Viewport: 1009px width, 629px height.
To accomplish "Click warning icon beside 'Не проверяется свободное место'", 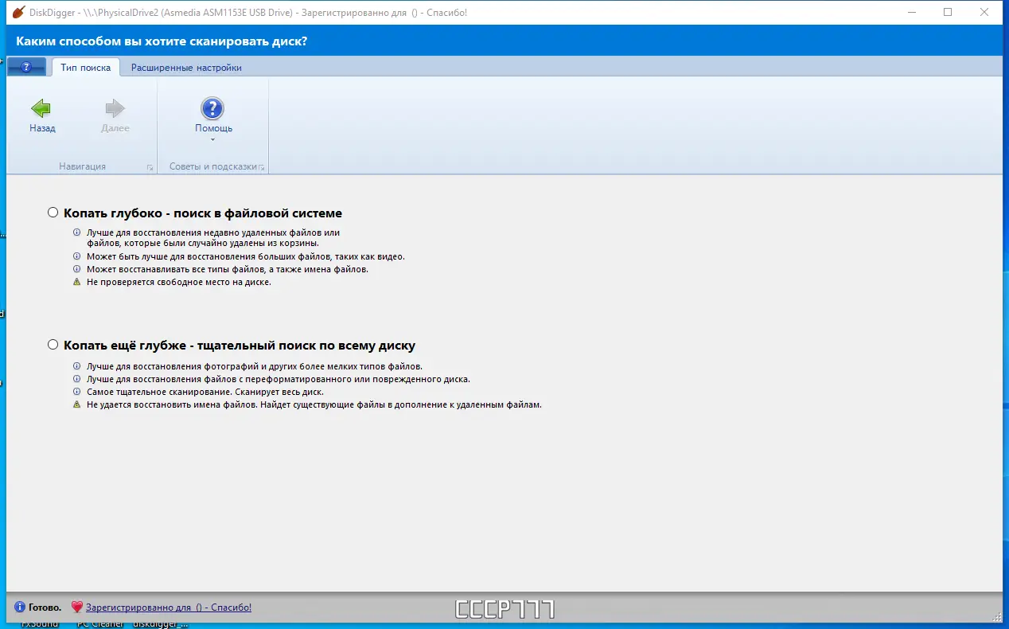I will coord(77,282).
